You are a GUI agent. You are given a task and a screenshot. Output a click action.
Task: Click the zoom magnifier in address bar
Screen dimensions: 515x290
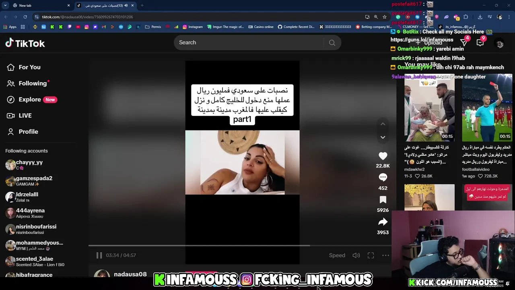point(376,17)
